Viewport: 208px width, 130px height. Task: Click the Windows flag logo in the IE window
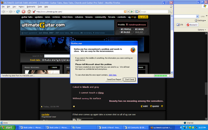(x=205, y=6)
